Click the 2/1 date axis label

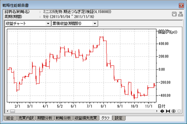tap(17, 106)
